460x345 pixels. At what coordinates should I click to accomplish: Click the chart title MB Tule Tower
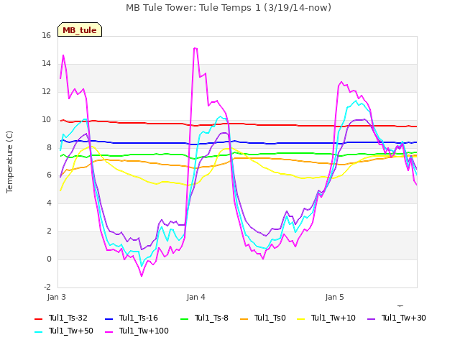click(x=229, y=8)
